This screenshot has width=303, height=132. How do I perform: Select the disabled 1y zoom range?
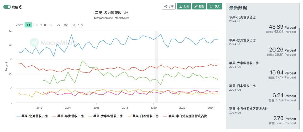click(50, 25)
